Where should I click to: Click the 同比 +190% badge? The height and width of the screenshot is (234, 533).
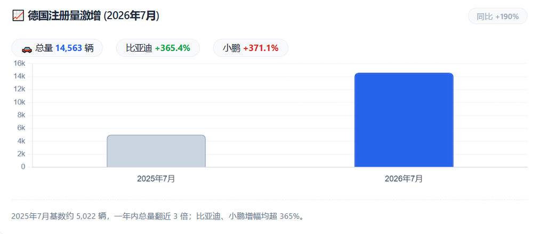[498, 16]
